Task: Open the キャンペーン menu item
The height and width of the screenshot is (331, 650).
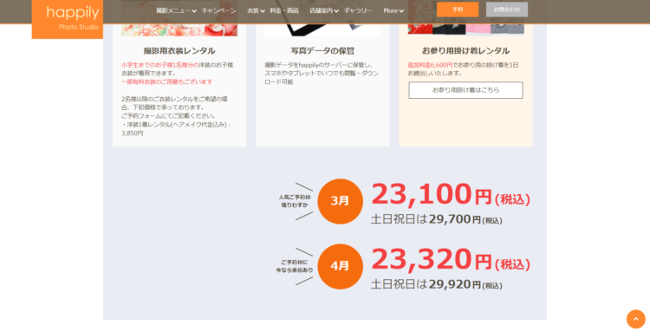Action: click(x=219, y=10)
